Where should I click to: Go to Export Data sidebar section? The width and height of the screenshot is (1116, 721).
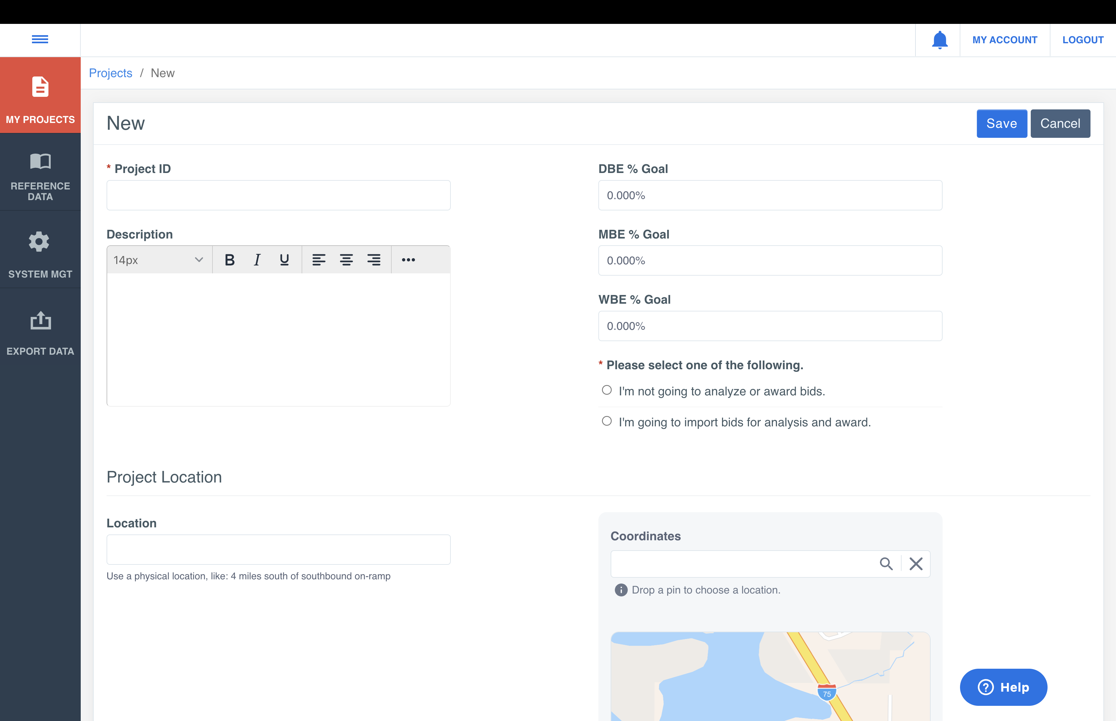click(x=40, y=332)
